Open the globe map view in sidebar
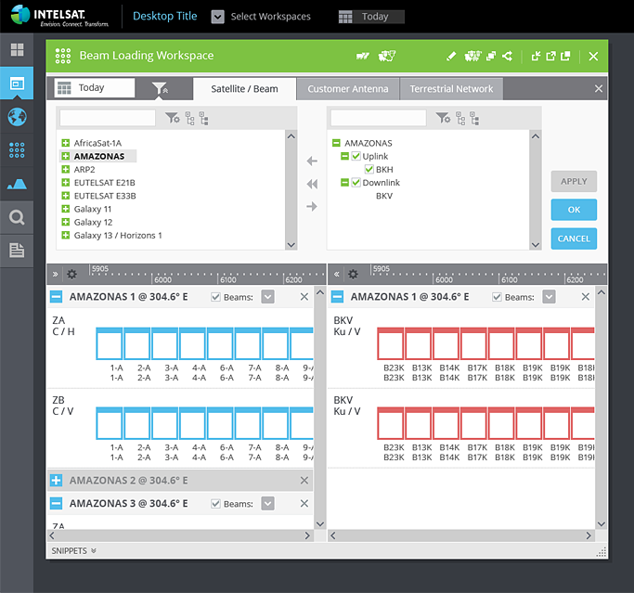This screenshot has width=634, height=593. (x=17, y=117)
